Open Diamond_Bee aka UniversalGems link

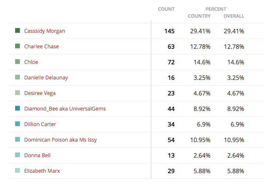(x=65, y=109)
